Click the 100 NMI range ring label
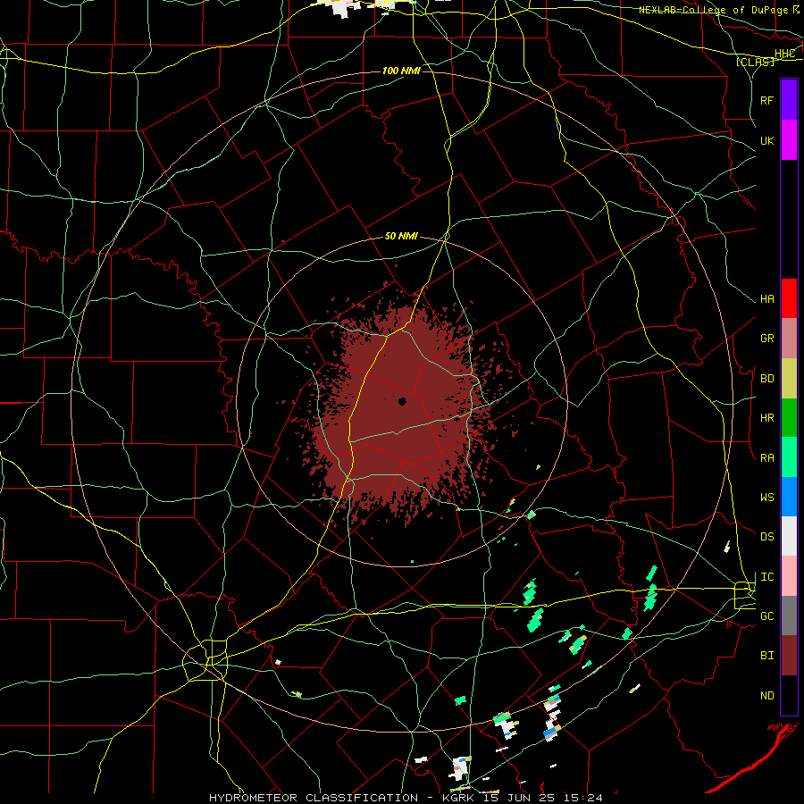 coord(401,71)
